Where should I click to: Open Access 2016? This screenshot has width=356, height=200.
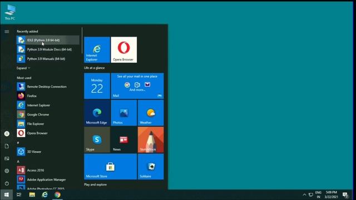(x=48, y=171)
